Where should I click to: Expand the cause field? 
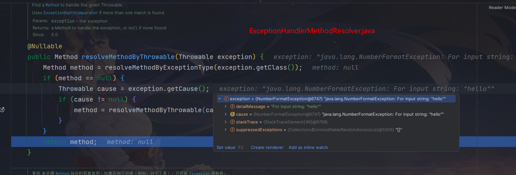[226, 114]
